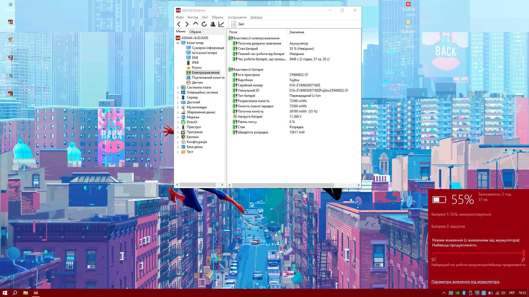The height and width of the screenshot is (297, 529).
Task: Switch to the Обране tab in sidebar
Action: click(x=195, y=32)
